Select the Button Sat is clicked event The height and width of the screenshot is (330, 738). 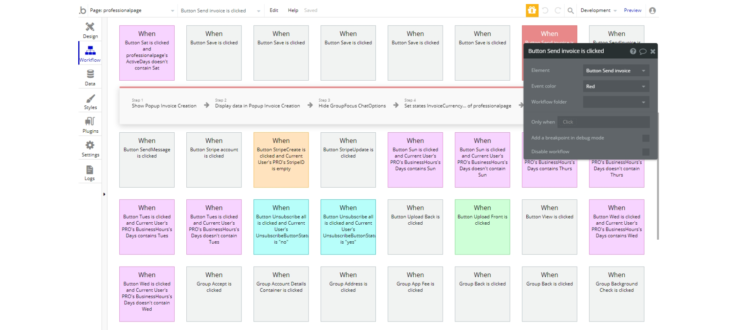click(147, 53)
